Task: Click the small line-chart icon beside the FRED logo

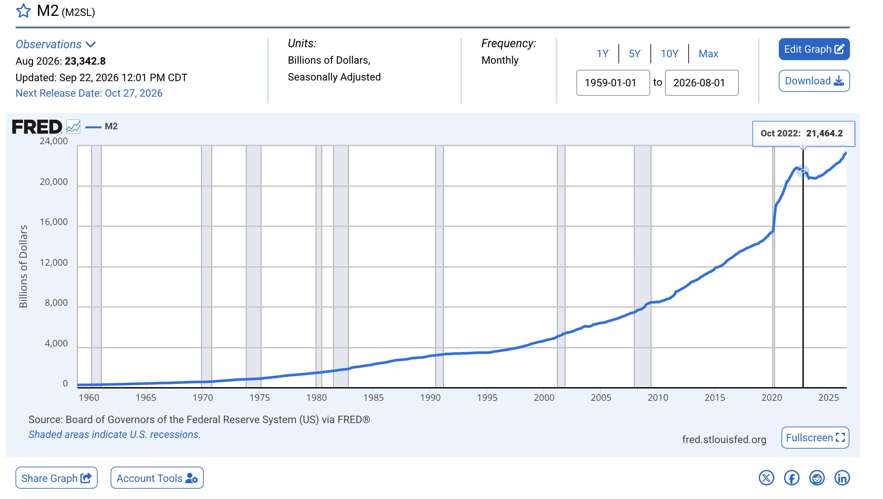Action: pos(73,126)
